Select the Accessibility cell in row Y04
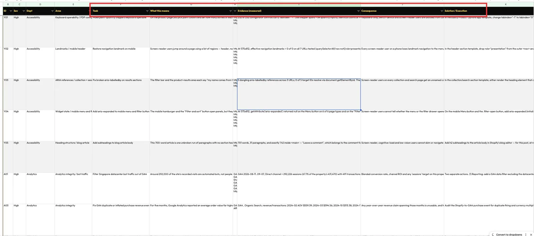 (x=40, y=125)
